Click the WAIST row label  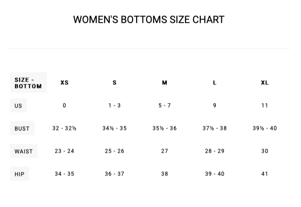tap(24, 151)
